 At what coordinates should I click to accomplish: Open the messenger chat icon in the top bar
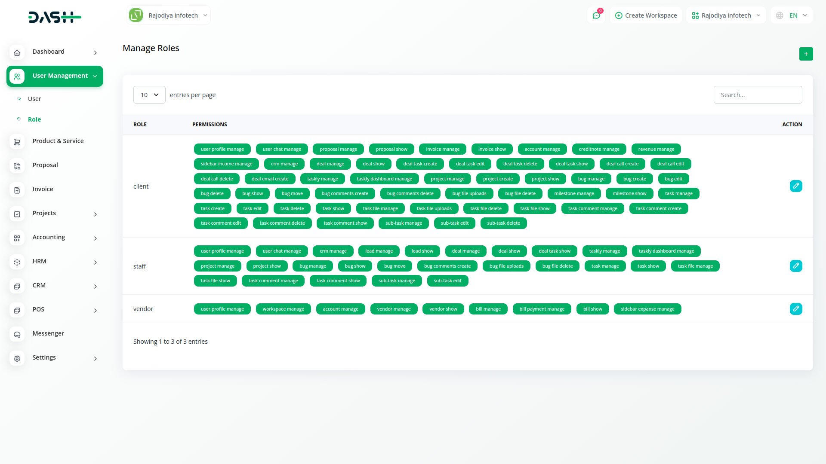click(x=596, y=15)
